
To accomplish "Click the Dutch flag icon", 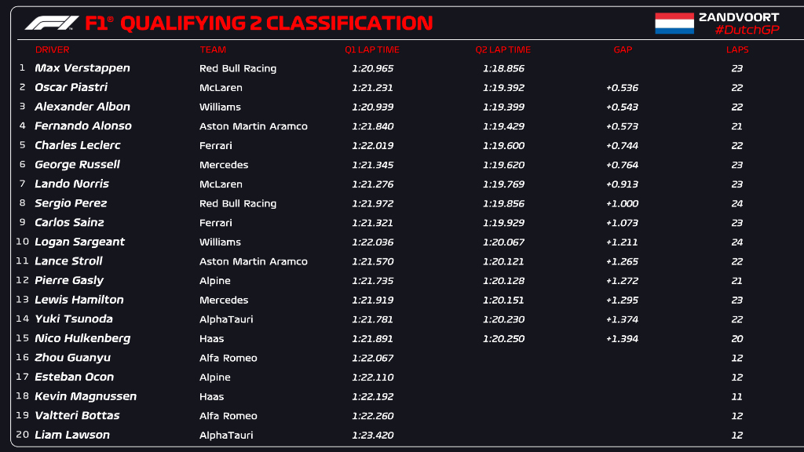I will pos(674,23).
